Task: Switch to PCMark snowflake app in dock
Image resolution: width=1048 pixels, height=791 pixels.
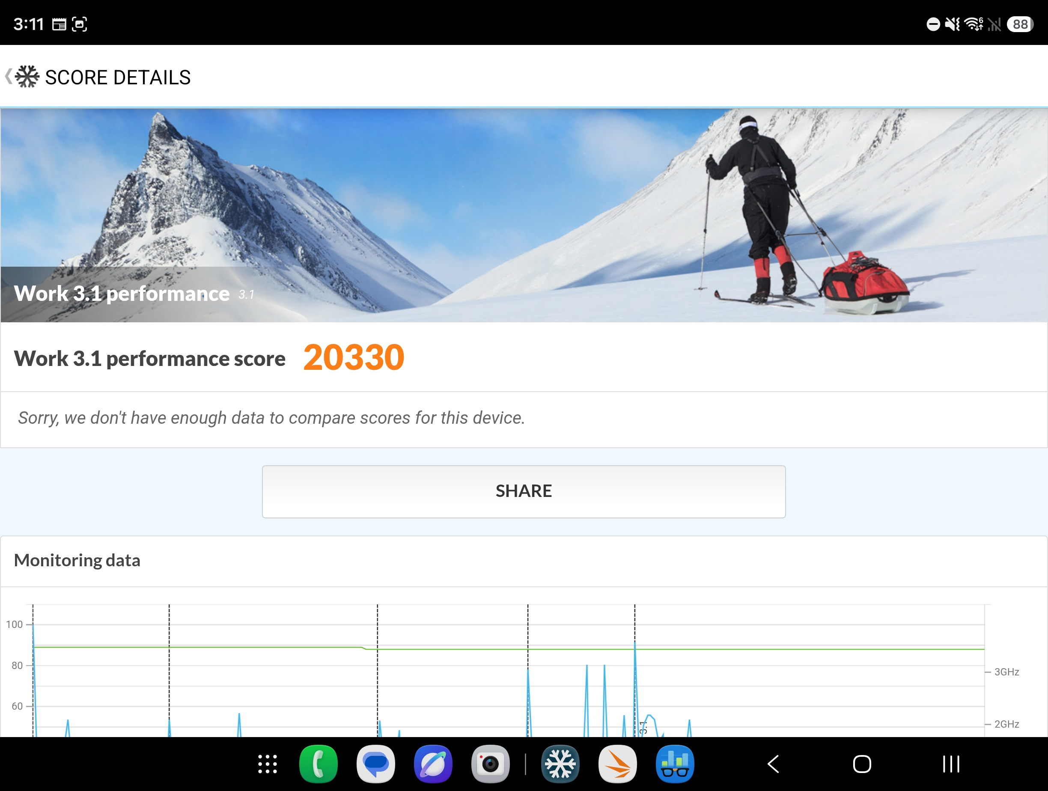Action: tap(560, 764)
